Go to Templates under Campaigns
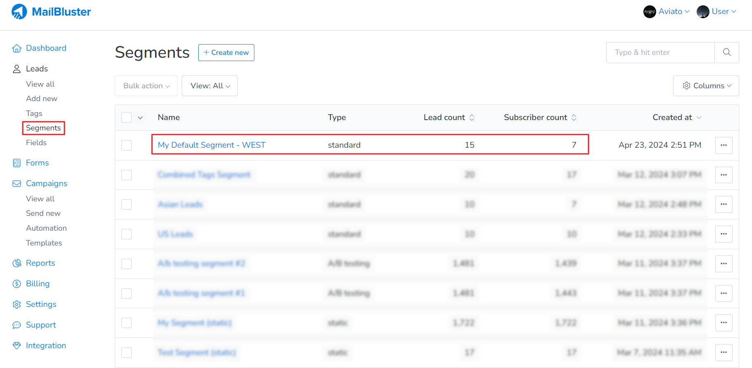The image size is (752, 368). [44, 243]
